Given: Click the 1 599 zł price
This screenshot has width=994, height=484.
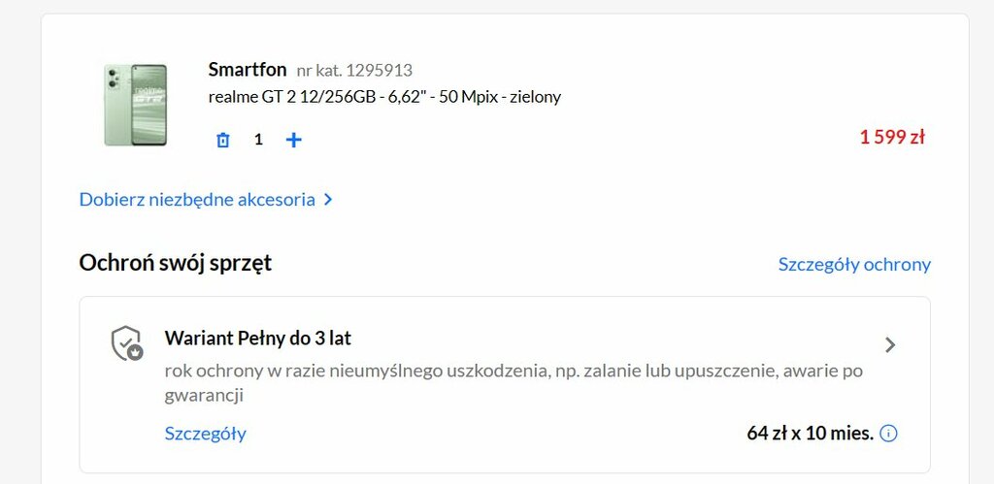Looking at the screenshot, I should (x=892, y=137).
